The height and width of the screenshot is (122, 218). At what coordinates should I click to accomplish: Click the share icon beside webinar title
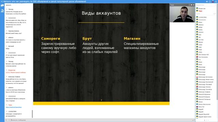2,1
